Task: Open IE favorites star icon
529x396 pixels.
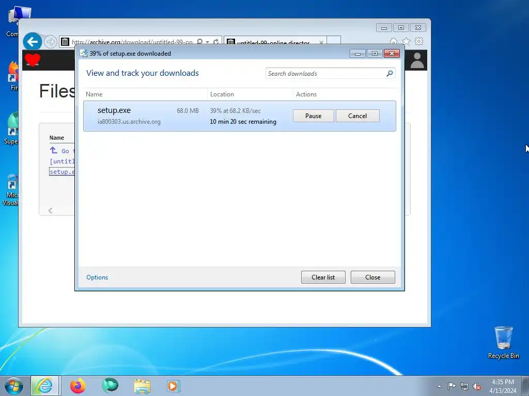Action: coord(406,41)
